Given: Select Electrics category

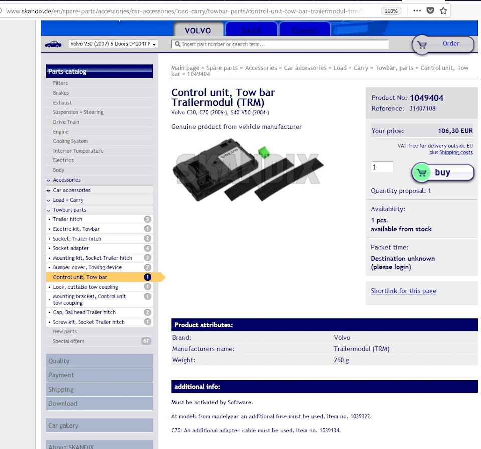Looking at the screenshot, I should tap(63, 160).
